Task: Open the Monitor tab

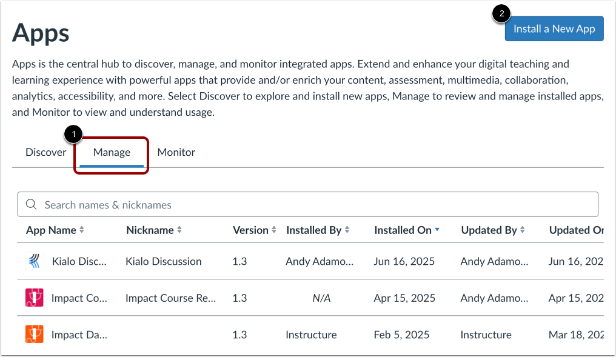Action: tap(176, 152)
